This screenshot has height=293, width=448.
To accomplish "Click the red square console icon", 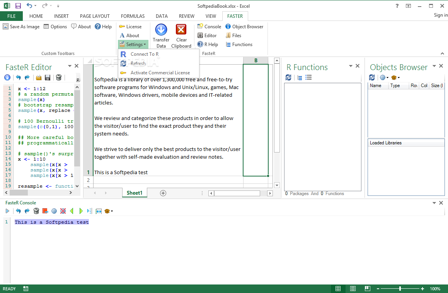I will coord(45,211).
